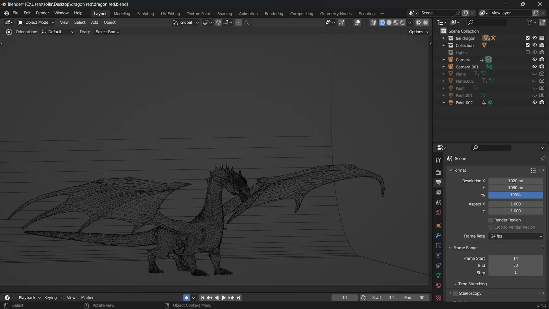Uncheck the Lights collection checkbox
This screenshot has height=309, width=549.
pyautogui.click(x=528, y=52)
